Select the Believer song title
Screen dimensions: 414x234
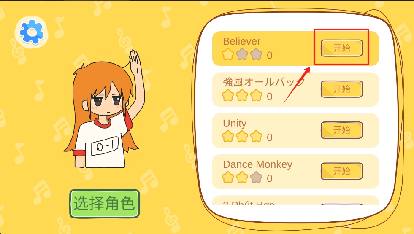(x=241, y=41)
